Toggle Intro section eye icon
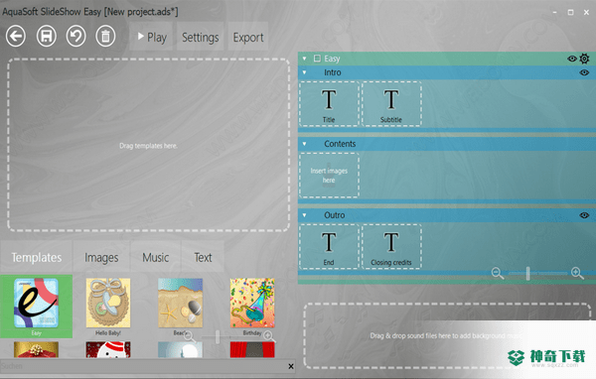 [584, 72]
